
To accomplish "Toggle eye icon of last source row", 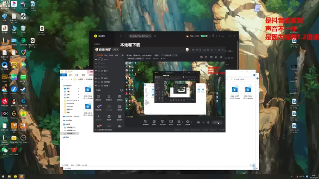I will point(96,86).
